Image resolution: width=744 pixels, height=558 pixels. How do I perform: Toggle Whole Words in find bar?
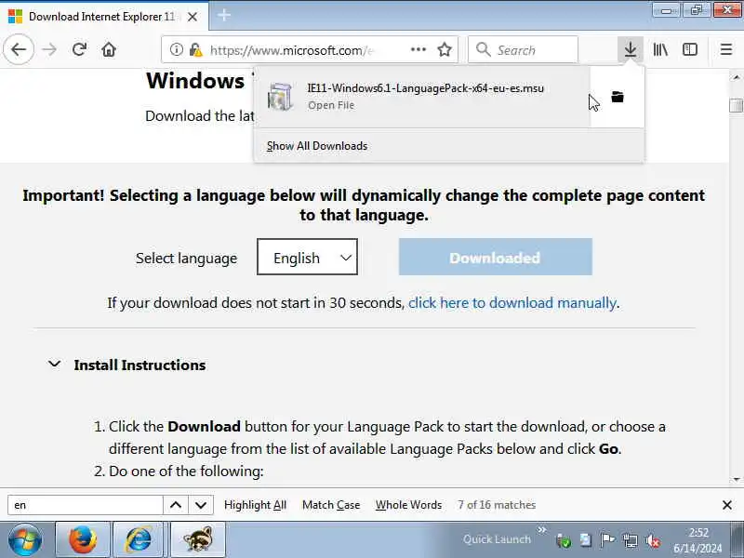point(408,505)
